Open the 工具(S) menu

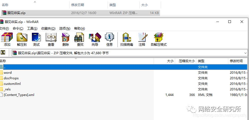coord(32,29)
